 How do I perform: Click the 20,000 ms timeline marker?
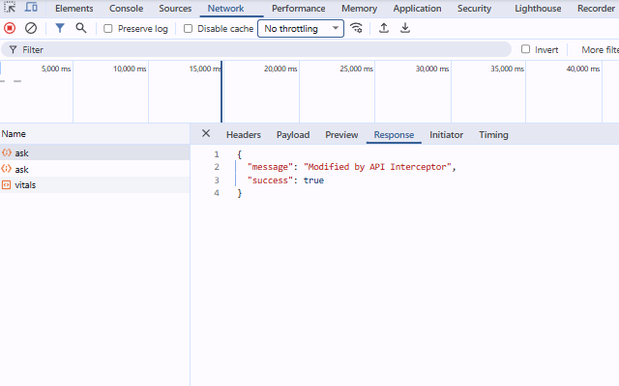[x=280, y=69]
